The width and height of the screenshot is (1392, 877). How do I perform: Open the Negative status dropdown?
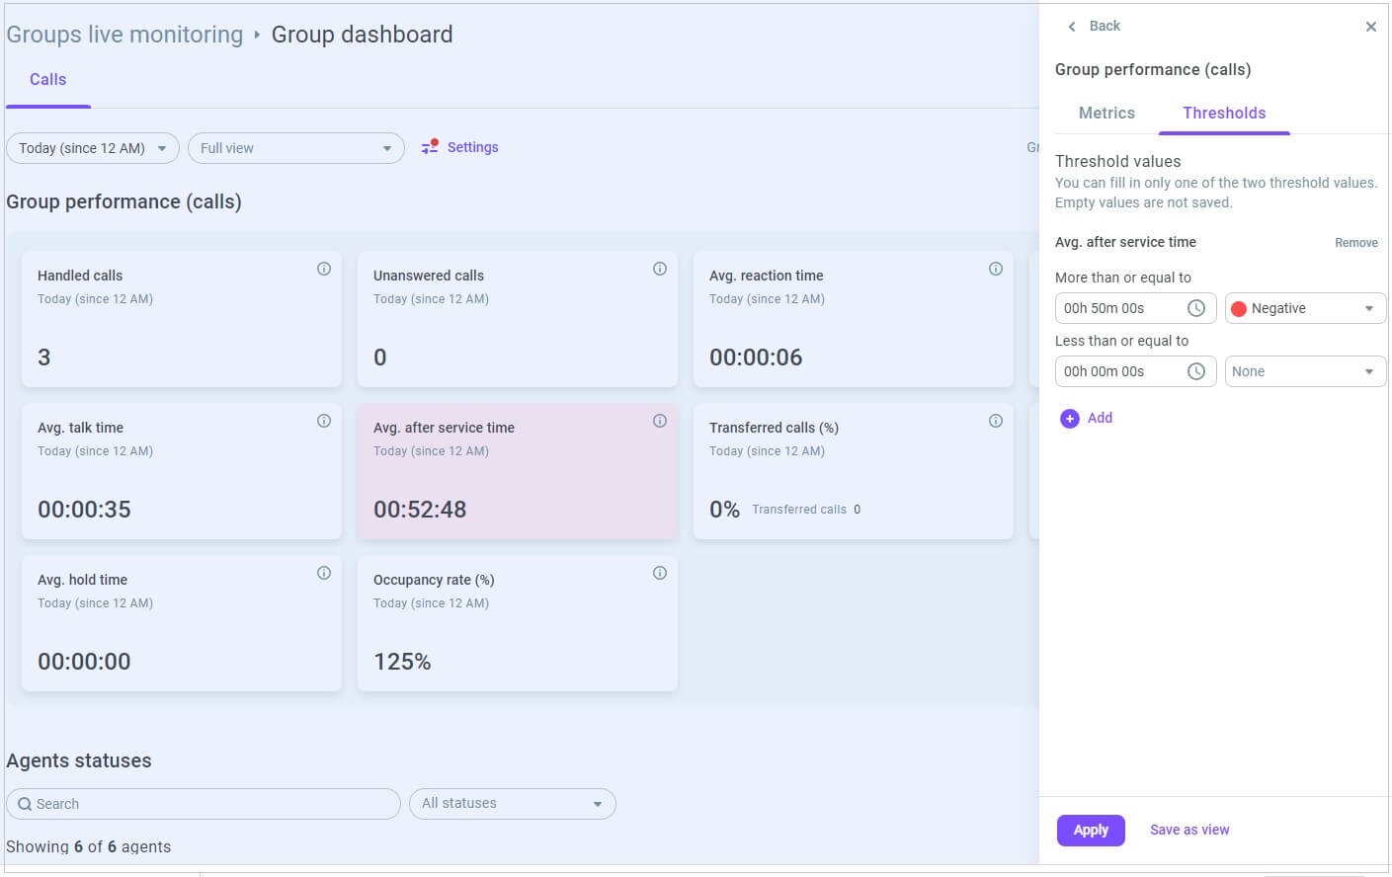1305,308
